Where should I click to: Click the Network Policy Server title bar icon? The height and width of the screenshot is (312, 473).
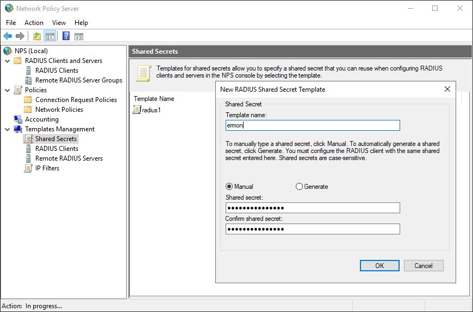[x=9, y=8]
